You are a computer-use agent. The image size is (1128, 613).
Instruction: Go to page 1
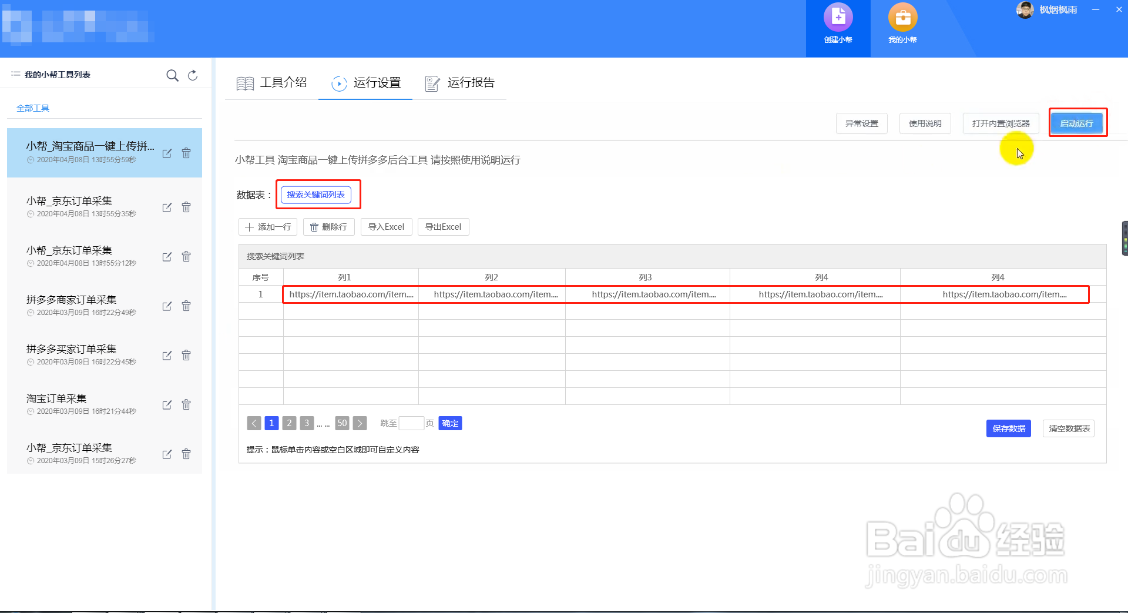point(271,423)
